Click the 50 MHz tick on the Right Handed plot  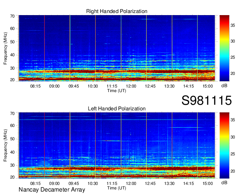click(12, 42)
